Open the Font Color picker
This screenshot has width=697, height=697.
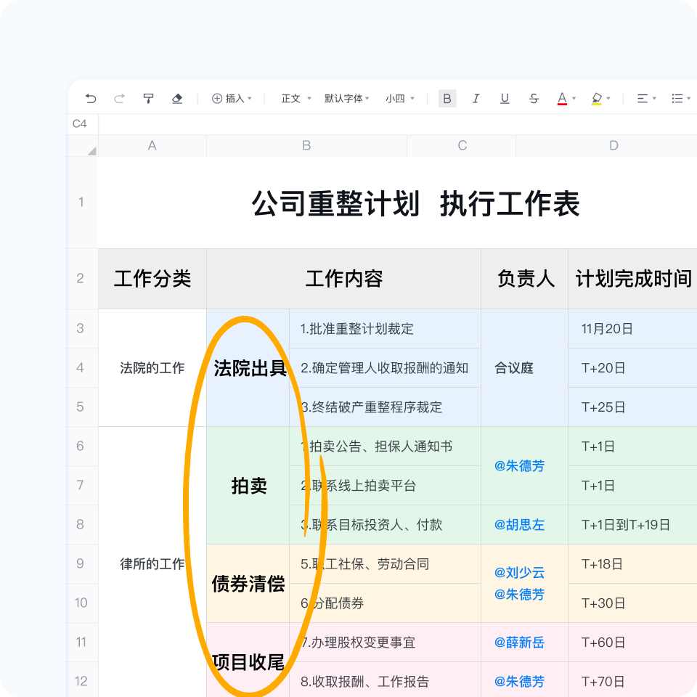coord(564,99)
